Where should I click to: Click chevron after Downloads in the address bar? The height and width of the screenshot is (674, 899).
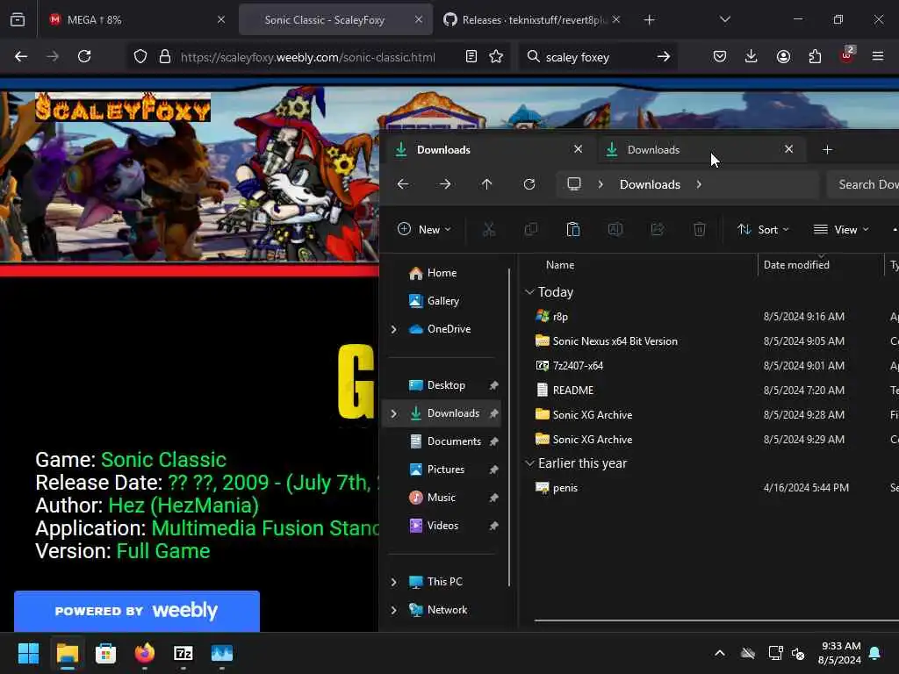(699, 184)
